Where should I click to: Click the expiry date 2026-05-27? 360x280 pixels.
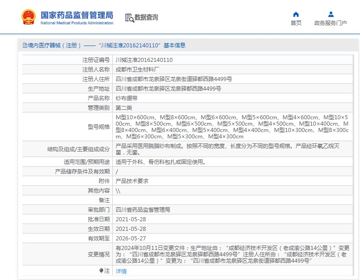[130, 238]
